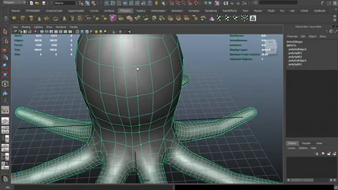
Task: Select polyDelEdge1 input node
Action: 297,61
